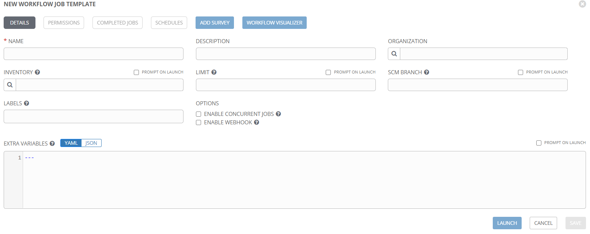Open the Workflow Visualizer
Screen dimensions: 590x234
[x=275, y=23]
